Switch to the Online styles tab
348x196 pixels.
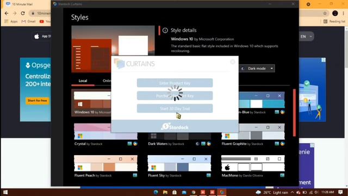(107, 81)
